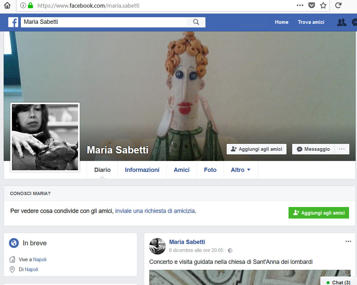Viewport: 357px width, 285px height.
Task: Click green Aggiungi agli amici button
Action: 319,213
